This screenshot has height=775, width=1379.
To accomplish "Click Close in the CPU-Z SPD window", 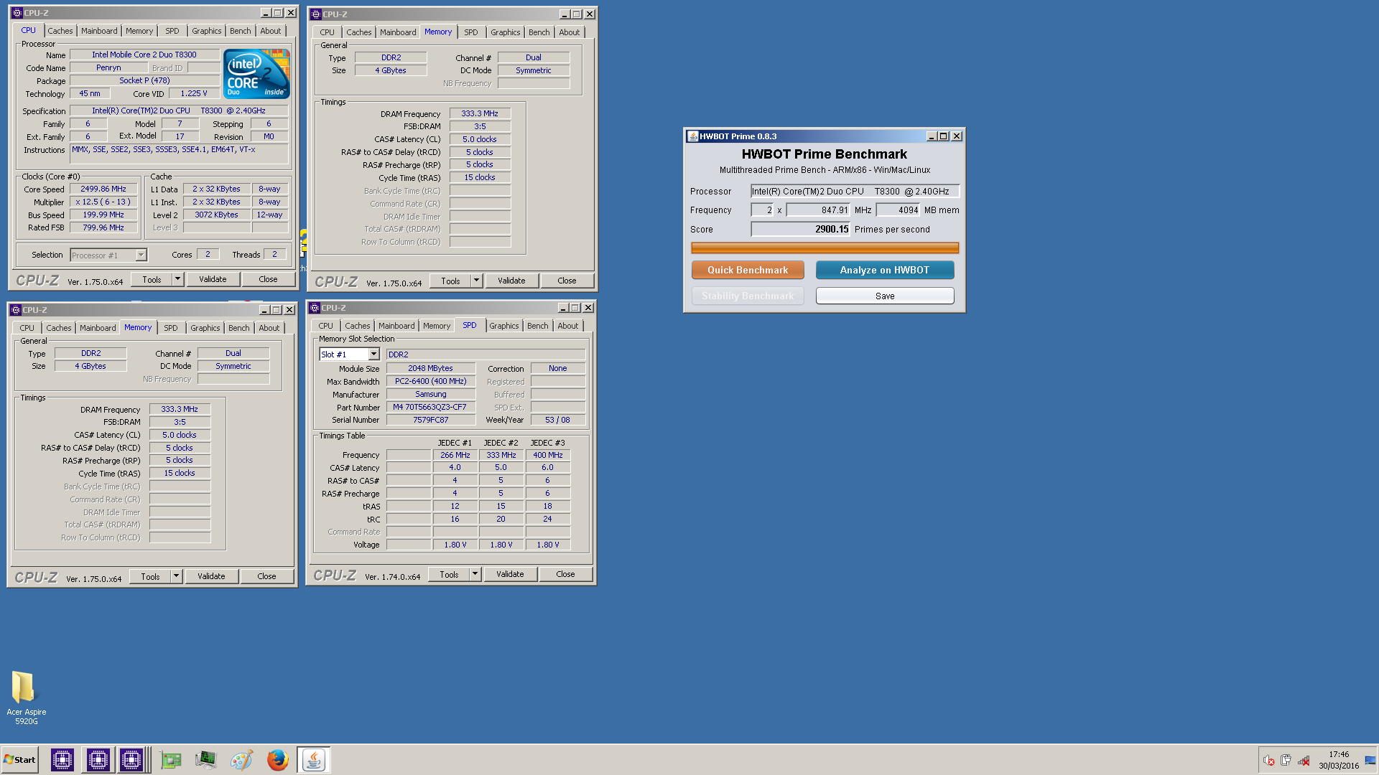I will (565, 574).
